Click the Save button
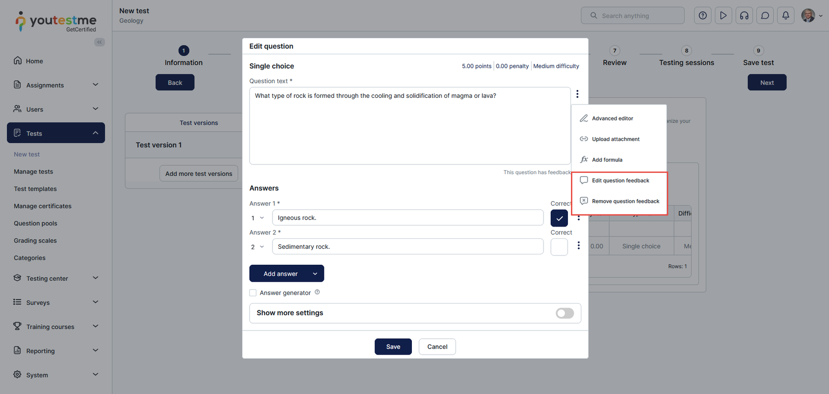 (x=393, y=347)
